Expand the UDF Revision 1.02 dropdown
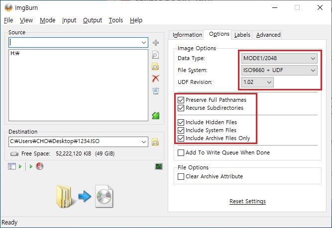The image size is (332, 228). 257,82
